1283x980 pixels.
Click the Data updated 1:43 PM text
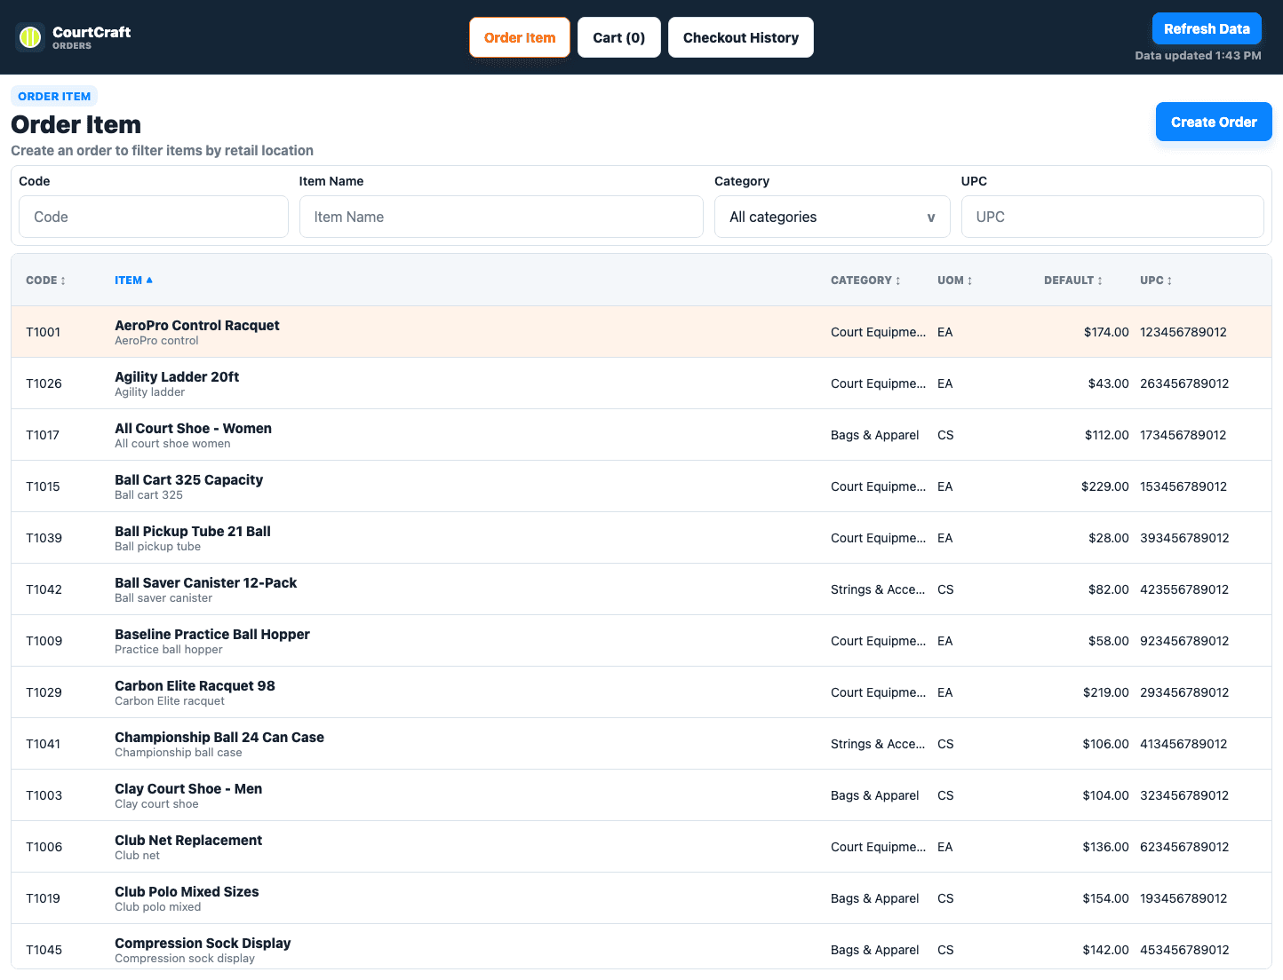click(x=1198, y=55)
